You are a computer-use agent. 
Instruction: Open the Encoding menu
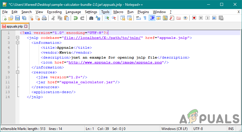(54, 12)
